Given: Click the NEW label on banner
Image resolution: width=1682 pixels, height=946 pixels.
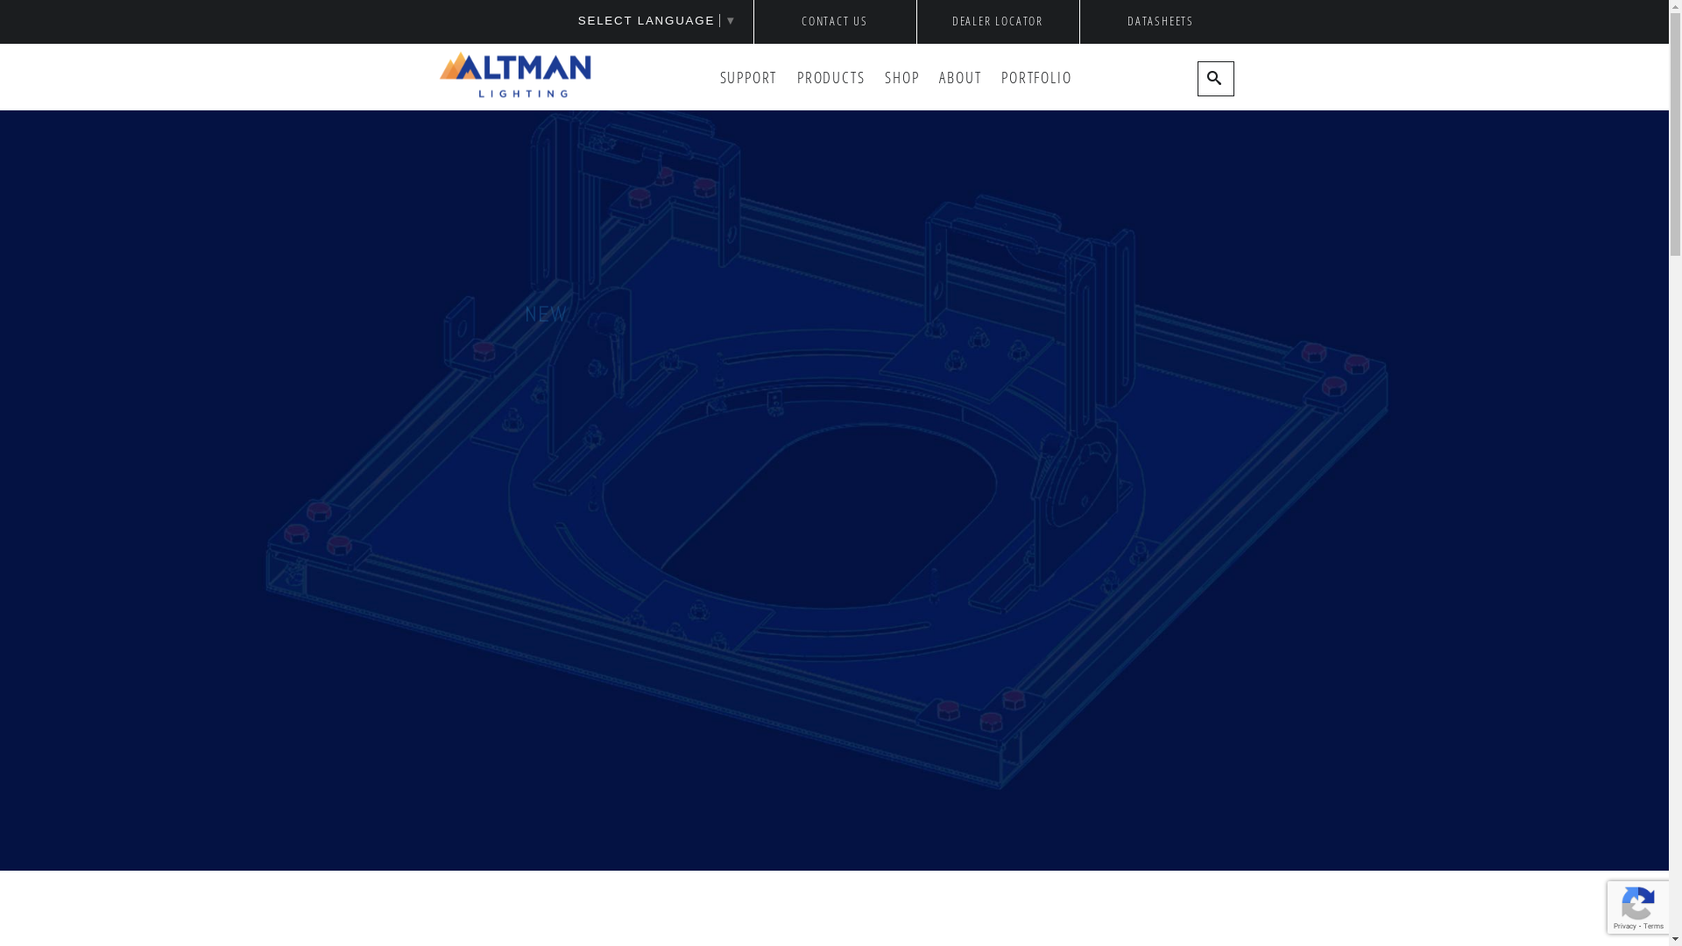Looking at the screenshot, I should point(547,314).
